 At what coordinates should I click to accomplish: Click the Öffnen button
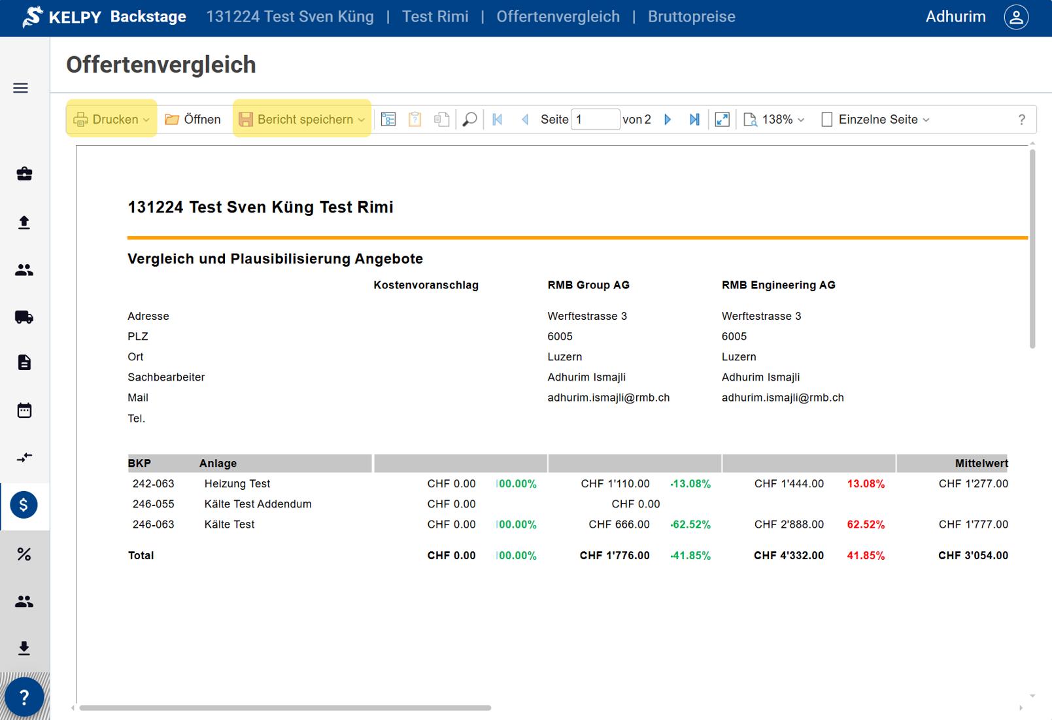pyautogui.click(x=193, y=120)
